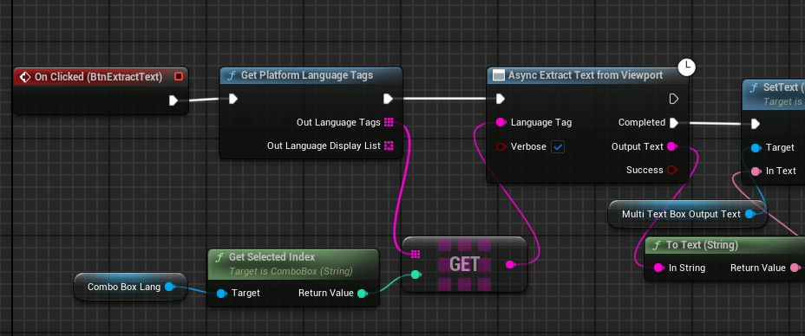The image size is (805, 336).
Task: Click the SetText node Target pin
Action: (x=756, y=148)
